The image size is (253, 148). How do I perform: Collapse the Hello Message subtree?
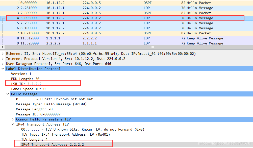(8, 94)
